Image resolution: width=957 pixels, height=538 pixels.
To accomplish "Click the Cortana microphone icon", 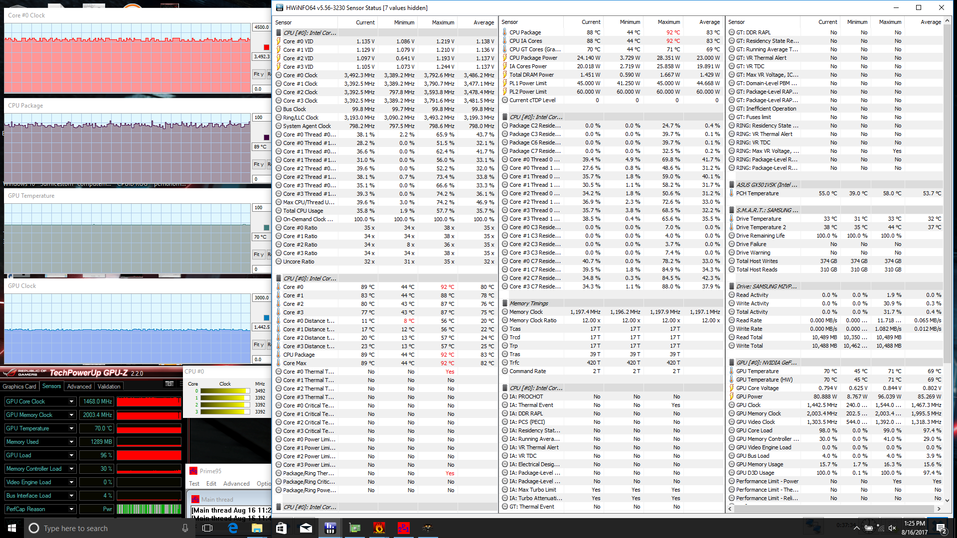I will (185, 528).
